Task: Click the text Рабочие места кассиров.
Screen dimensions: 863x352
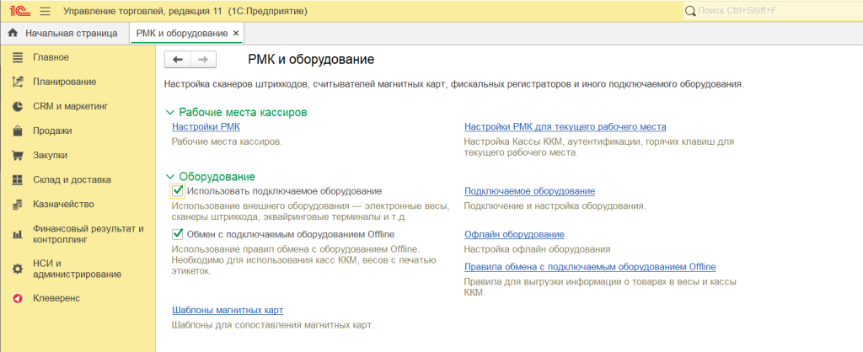Action: pos(243,113)
